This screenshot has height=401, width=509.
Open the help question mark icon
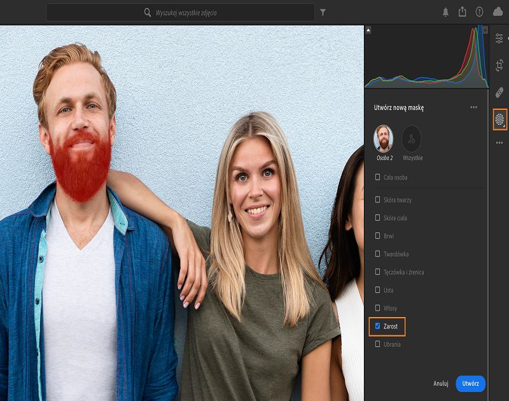pyautogui.click(x=479, y=12)
